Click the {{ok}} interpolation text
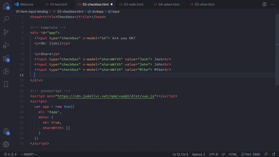This screenshot has width=279, height=157. point(55,44)
